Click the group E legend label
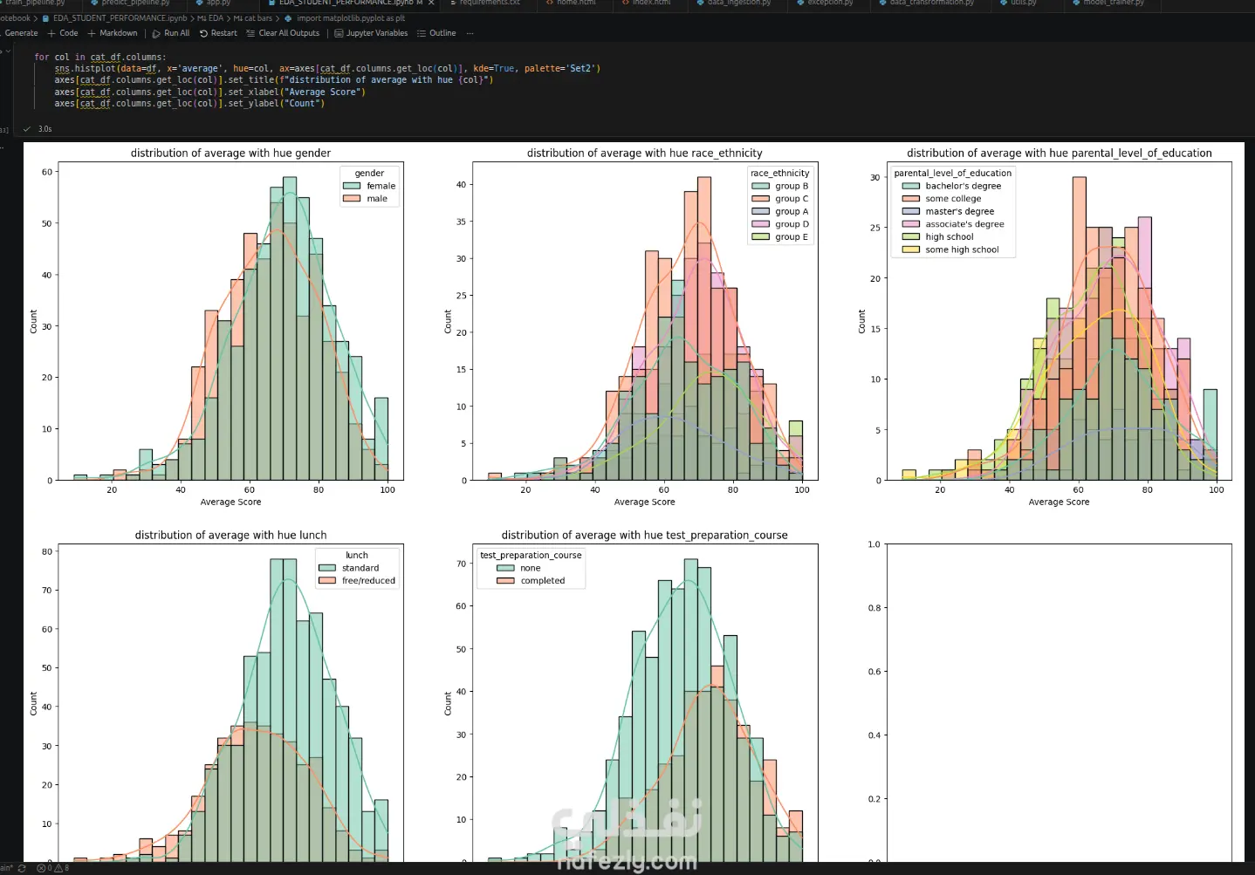This screenshot has width=1255, height=875. click(x=792, y=237)
